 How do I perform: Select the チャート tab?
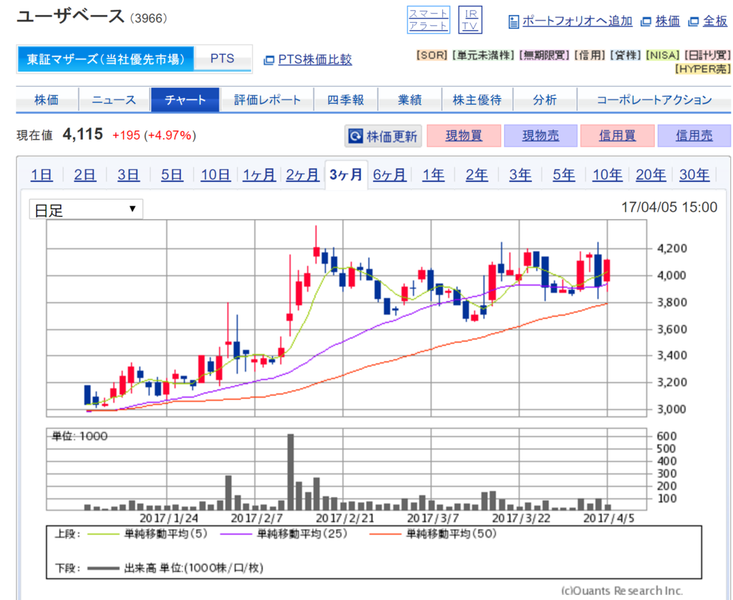click(185, 100)
